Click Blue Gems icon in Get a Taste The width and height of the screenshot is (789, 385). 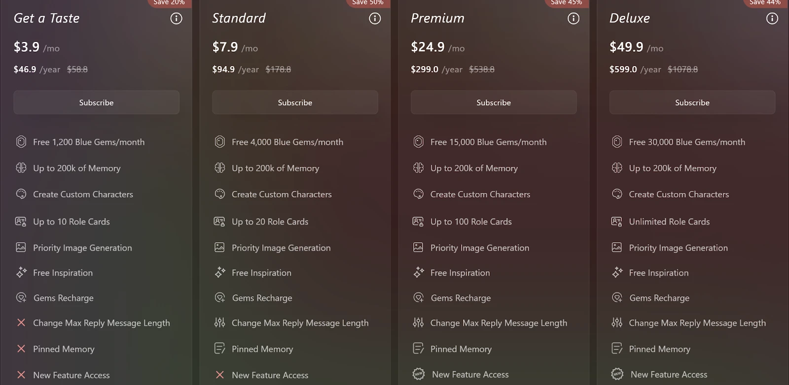(21, 142)
